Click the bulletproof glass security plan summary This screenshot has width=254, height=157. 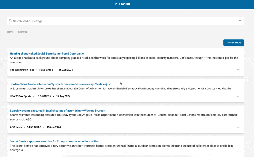[x=121, y=147]
